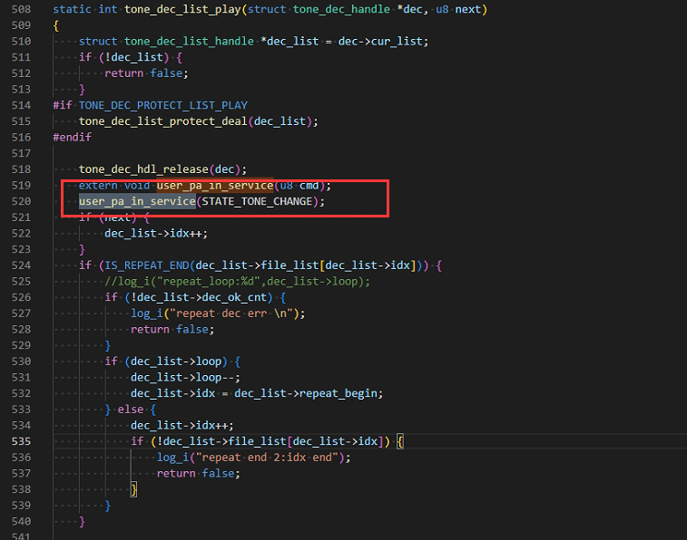The image size is (687, 540).
Task: Click the #endif directive on line 516
Action: pos(72,138)
